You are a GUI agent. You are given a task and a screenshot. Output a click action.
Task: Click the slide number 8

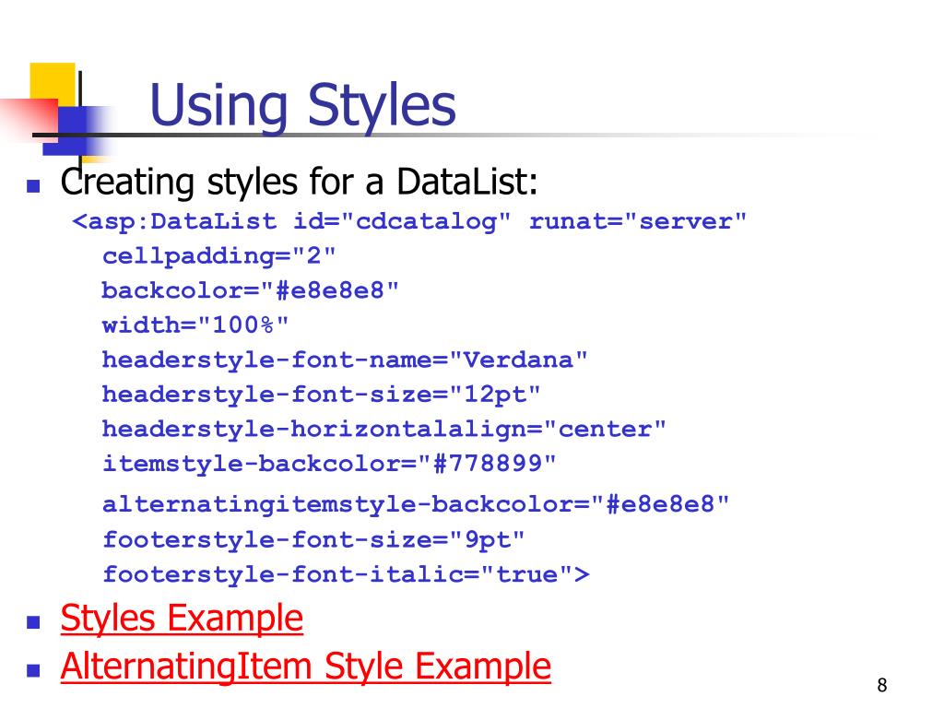tap(882, 685)
